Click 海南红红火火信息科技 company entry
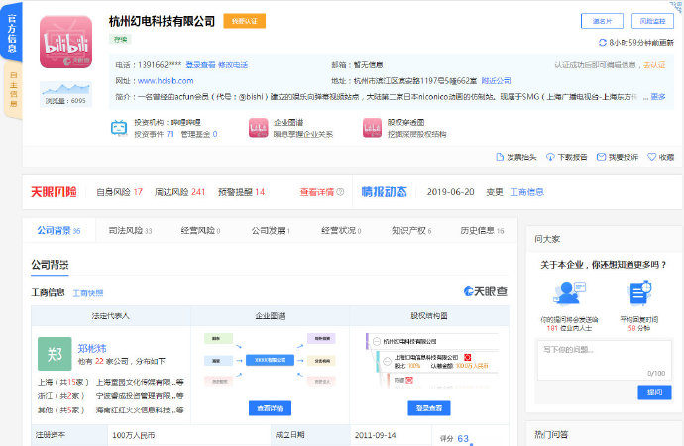Image resolution: width=684 pixels, height=446 pixels. click(140, 410)
